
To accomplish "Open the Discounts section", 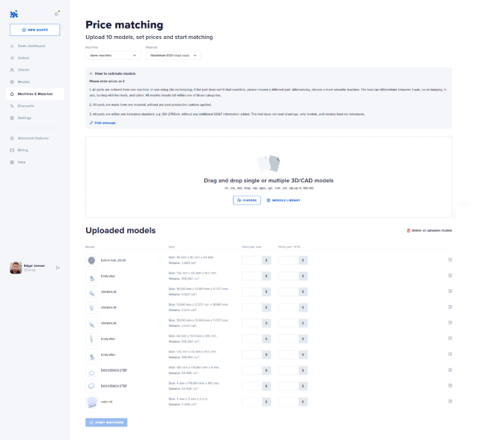I will (x=26, y=106).
